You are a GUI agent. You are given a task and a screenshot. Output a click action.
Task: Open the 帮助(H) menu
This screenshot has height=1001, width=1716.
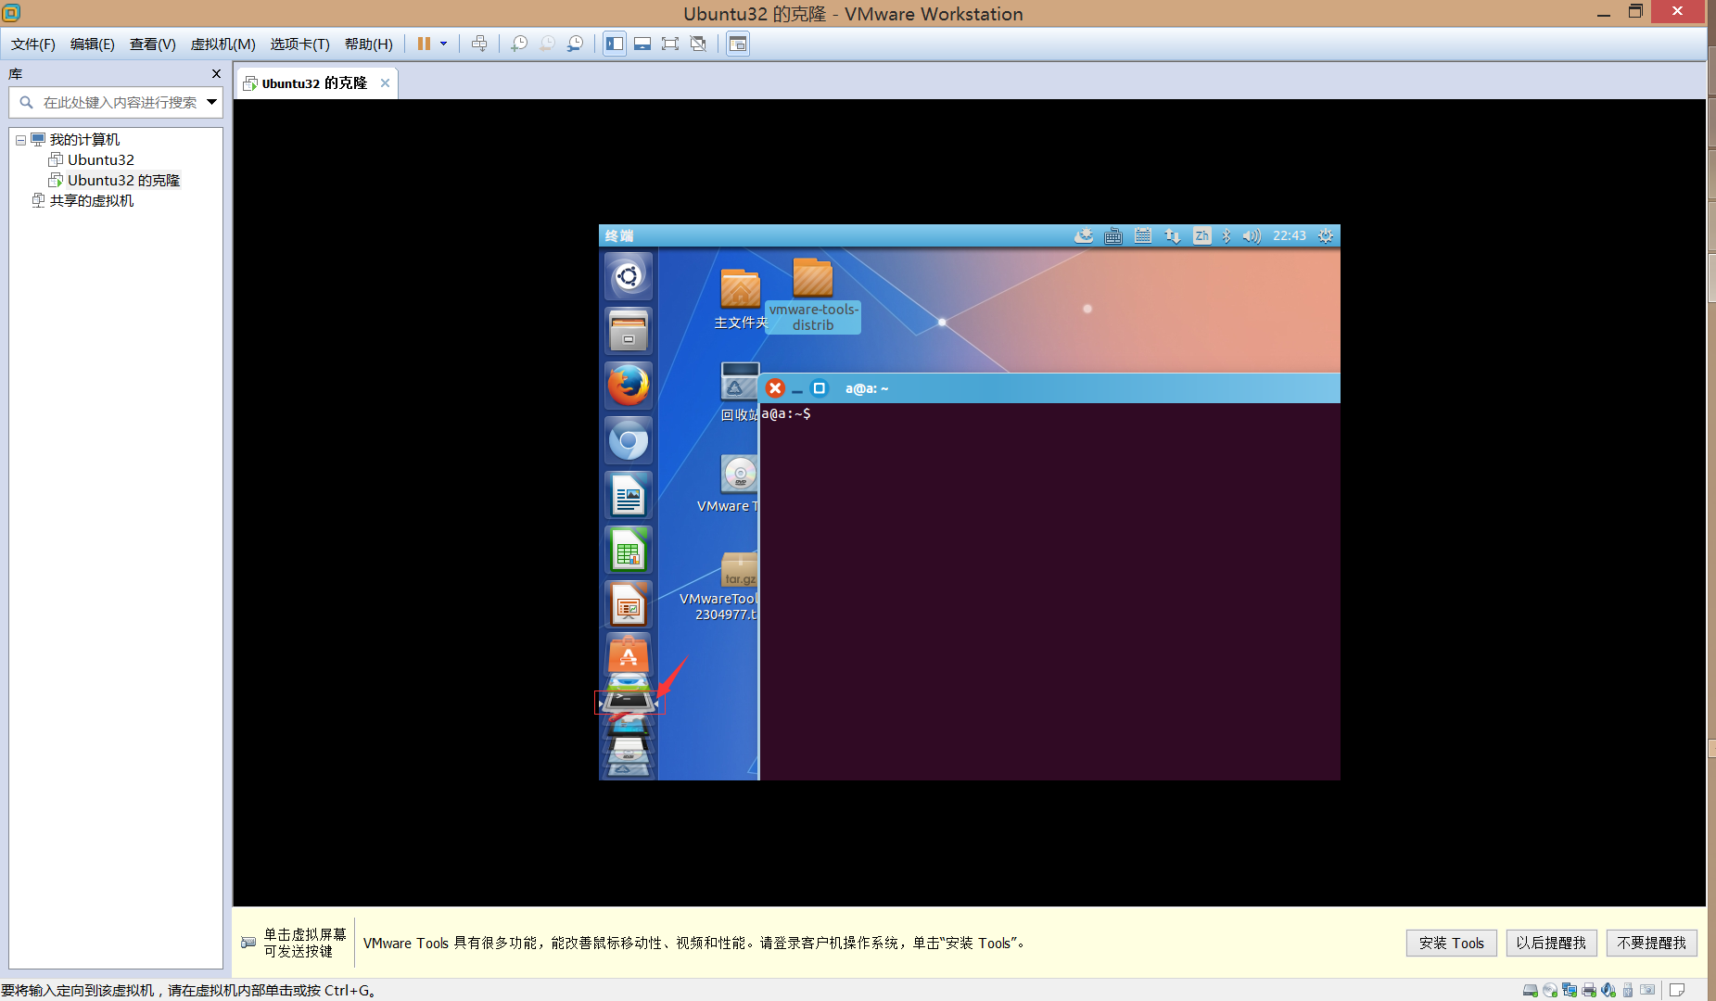(369, 44)
